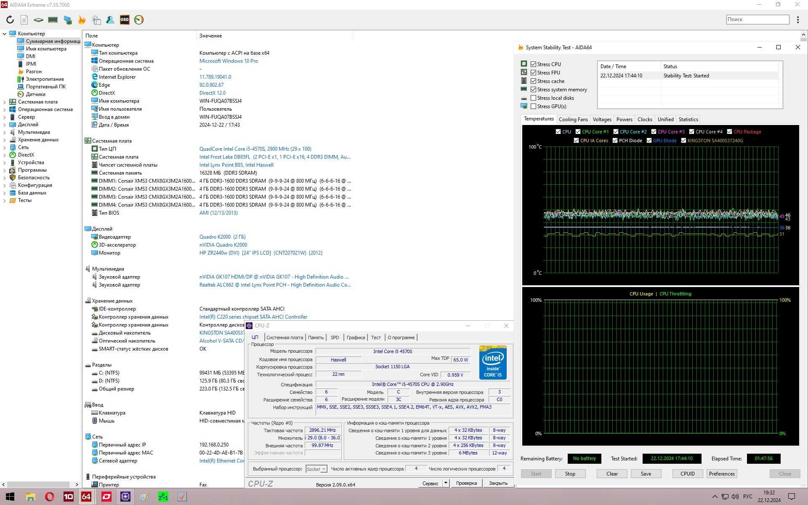Screen dimensions: 808x505
Task: Click РУС language indicator in taskbar
Action: pos(748,497)
